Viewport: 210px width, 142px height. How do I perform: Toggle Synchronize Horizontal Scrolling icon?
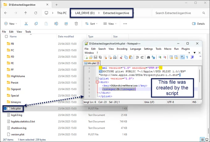[x=176, y=57]
